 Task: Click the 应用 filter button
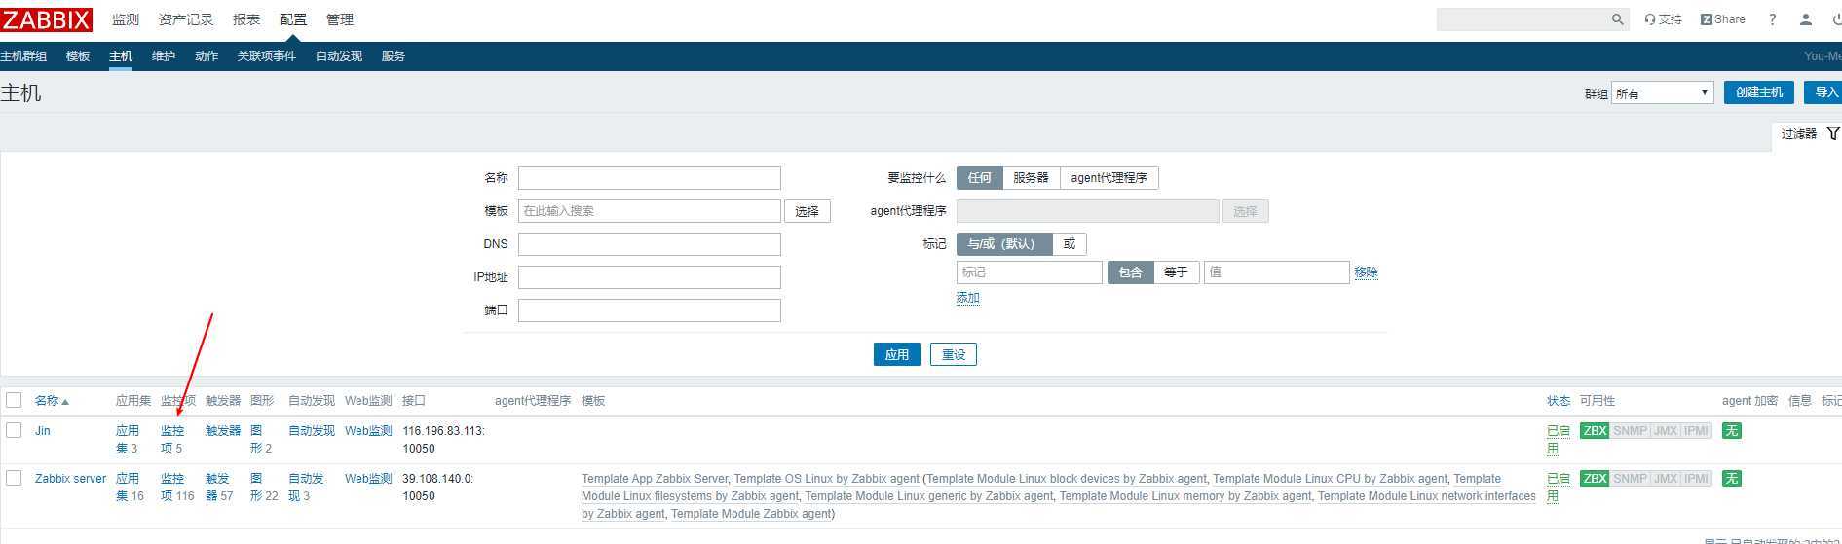click(x=897, y=355)
